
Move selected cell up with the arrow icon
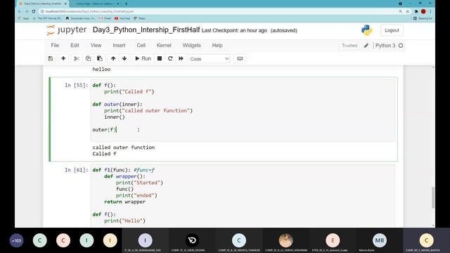pos(113,58)
